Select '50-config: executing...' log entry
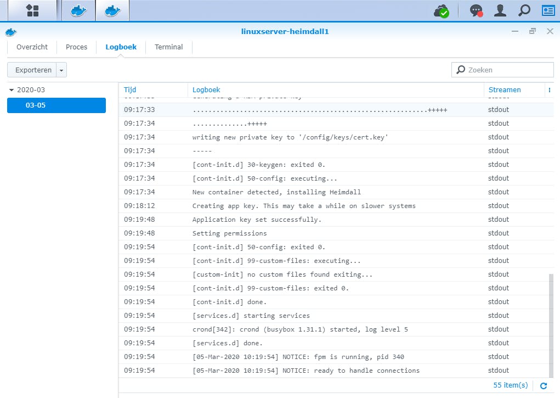Screen dimensions: 560x398 coord(336,178)
